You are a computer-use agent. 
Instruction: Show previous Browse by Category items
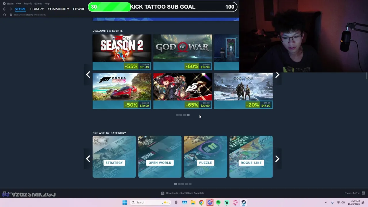coord(88,159)
